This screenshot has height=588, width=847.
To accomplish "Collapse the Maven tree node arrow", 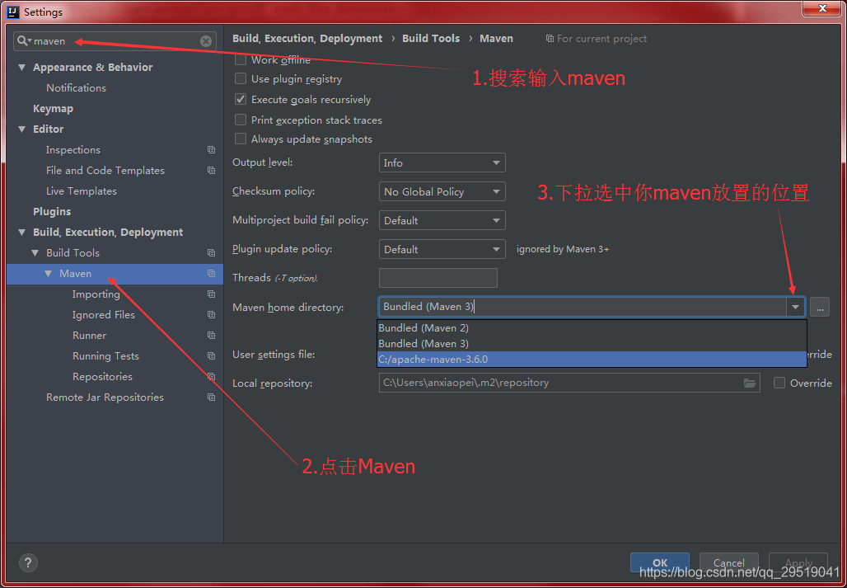I will pyautogui.click(x=49, y=274).
